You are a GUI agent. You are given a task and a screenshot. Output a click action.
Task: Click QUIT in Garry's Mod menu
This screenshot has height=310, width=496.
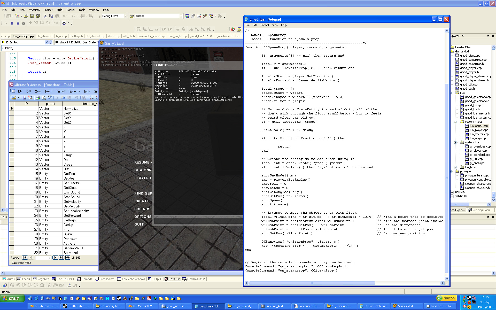pos(139,224)
